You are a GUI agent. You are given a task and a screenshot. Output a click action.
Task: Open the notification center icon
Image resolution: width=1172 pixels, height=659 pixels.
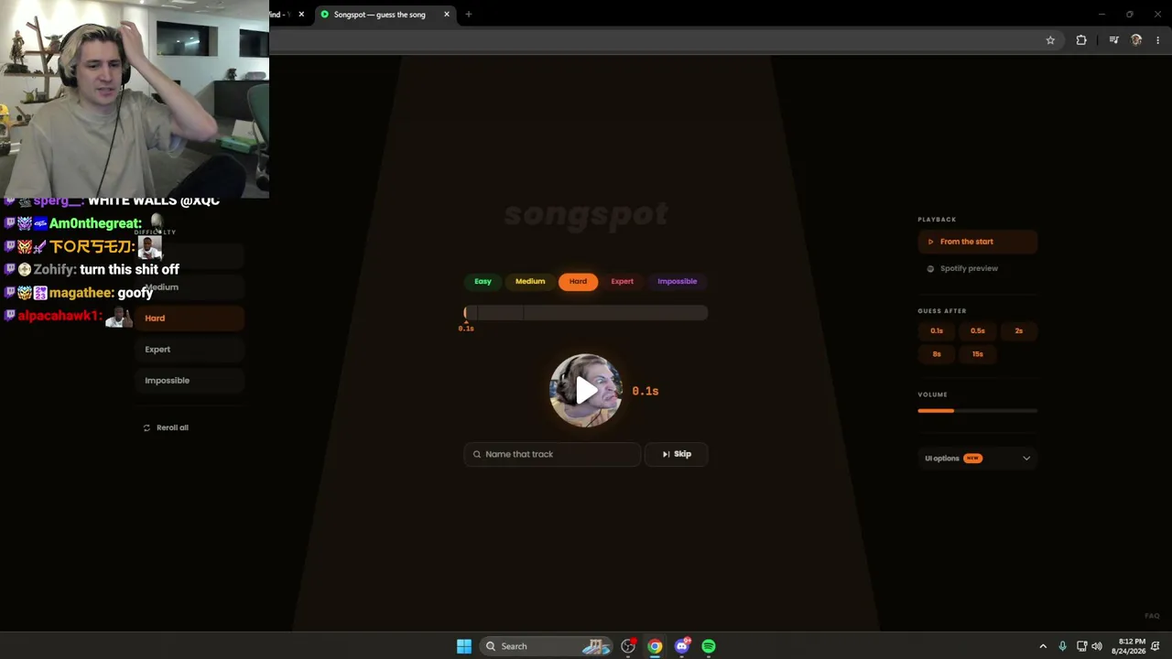(1156, 646)
